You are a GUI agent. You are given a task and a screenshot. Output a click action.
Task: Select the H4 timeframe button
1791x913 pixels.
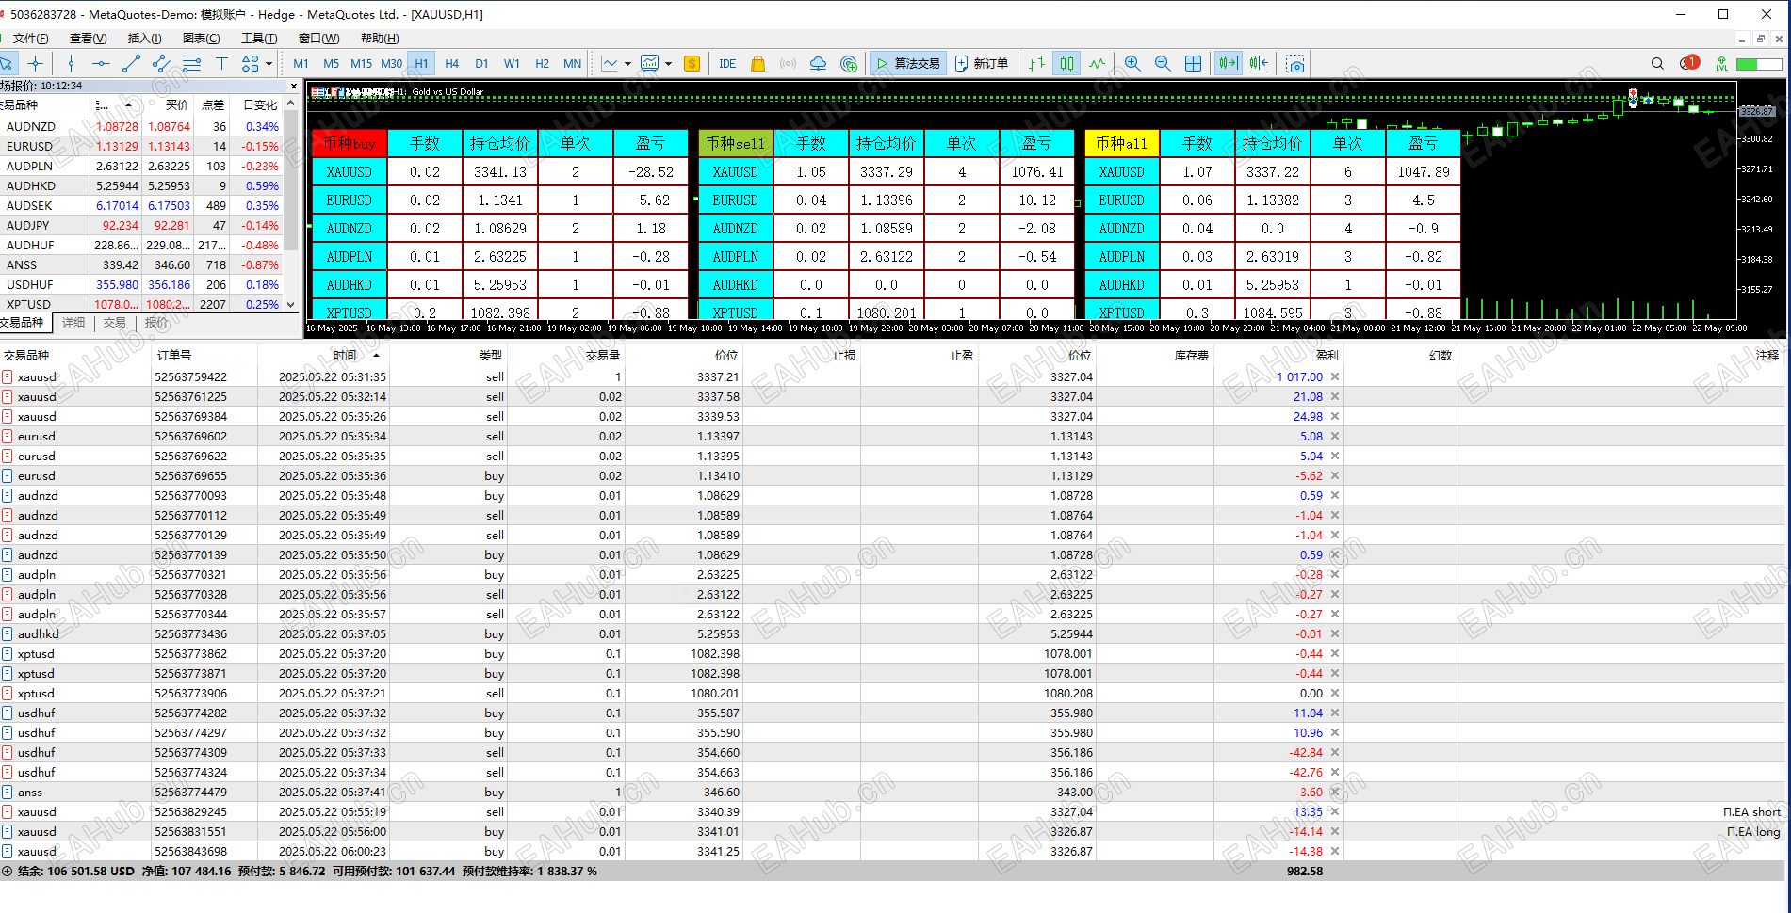(451, 64)
